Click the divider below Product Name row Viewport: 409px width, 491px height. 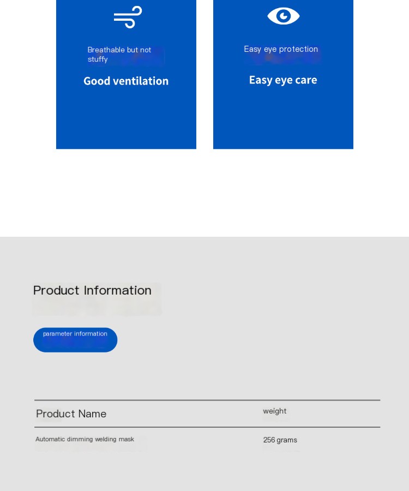207,427
